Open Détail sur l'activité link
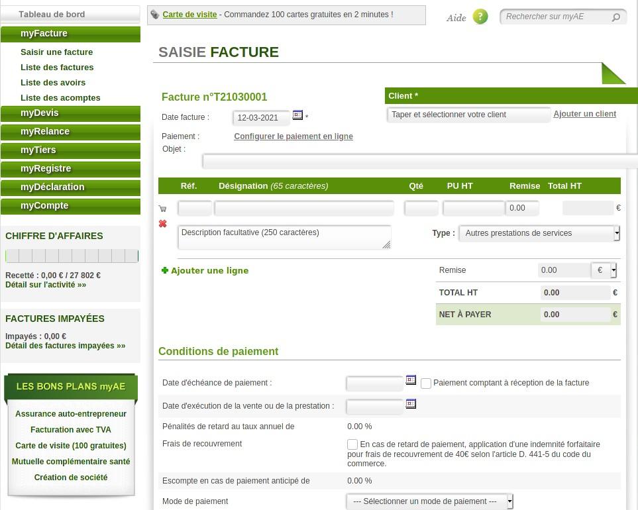638x510 pixels. (x=46, y=285)
